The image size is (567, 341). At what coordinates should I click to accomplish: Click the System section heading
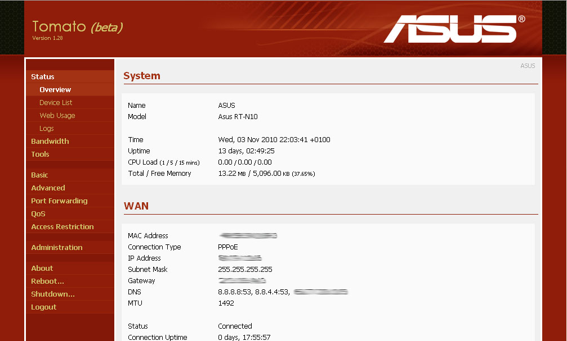[142, 76]
